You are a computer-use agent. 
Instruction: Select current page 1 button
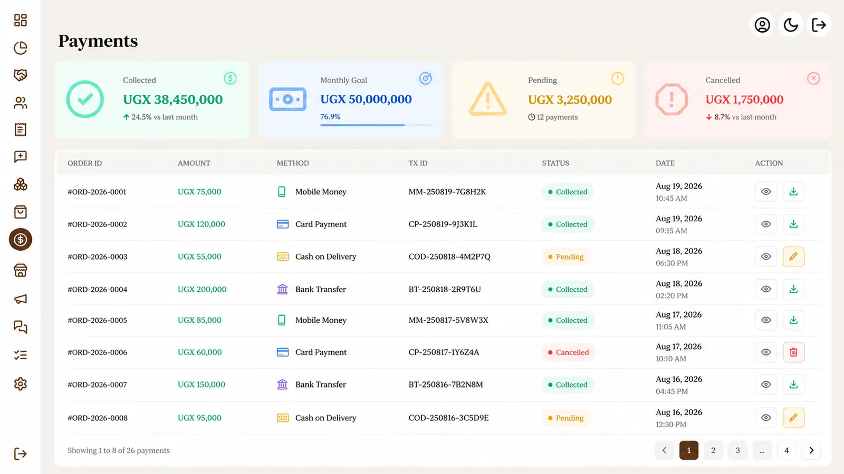689,450
